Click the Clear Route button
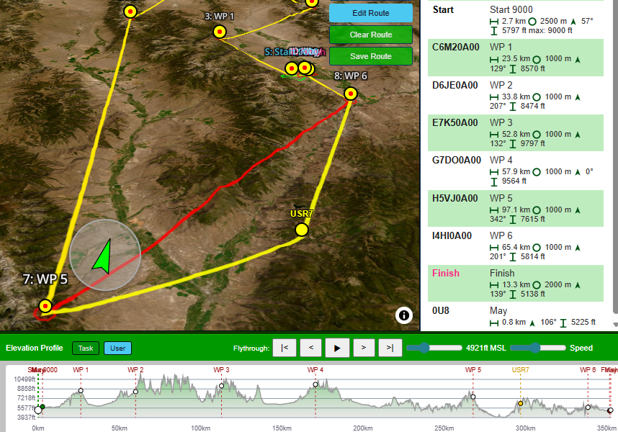This screenshot has width=618, height=432. point(371,35)
